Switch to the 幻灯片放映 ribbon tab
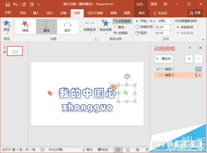Screen dimensions: 207x153 (95, 13)
